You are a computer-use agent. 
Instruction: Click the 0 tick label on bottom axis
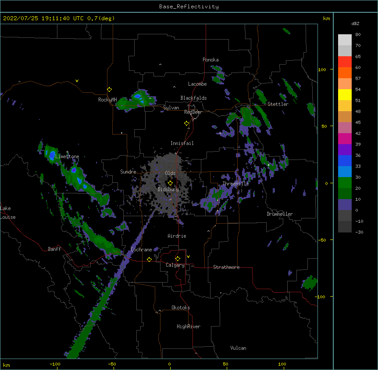pos(169,364)
